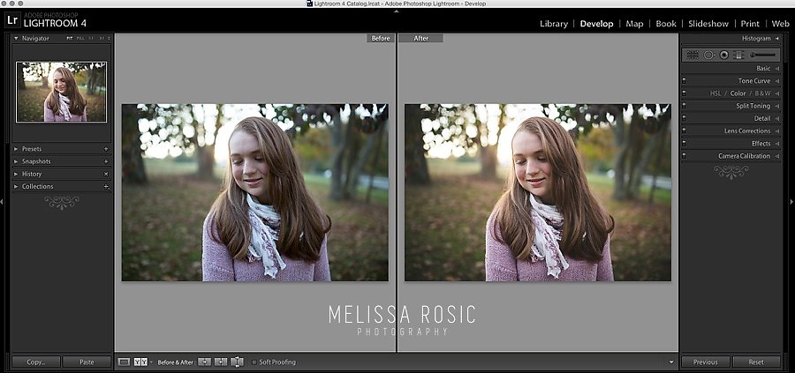Screen dimensions: 795x373
Task: Select the Crop Overlay tool icon
Action: (692, 55)
